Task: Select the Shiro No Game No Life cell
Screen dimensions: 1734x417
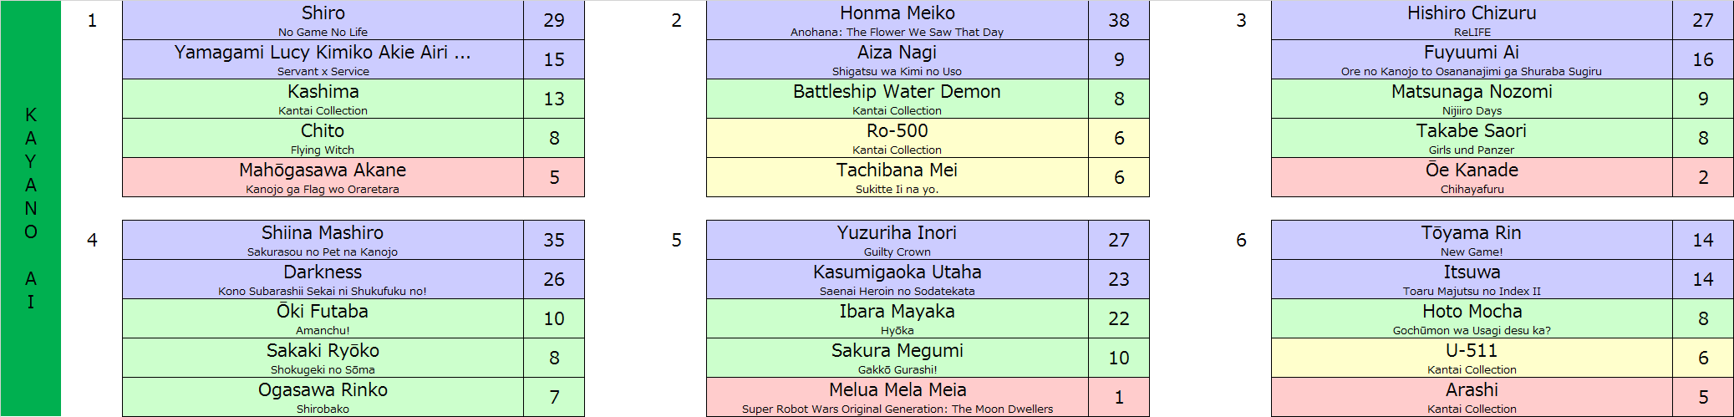Action: (x=323, y=20)
